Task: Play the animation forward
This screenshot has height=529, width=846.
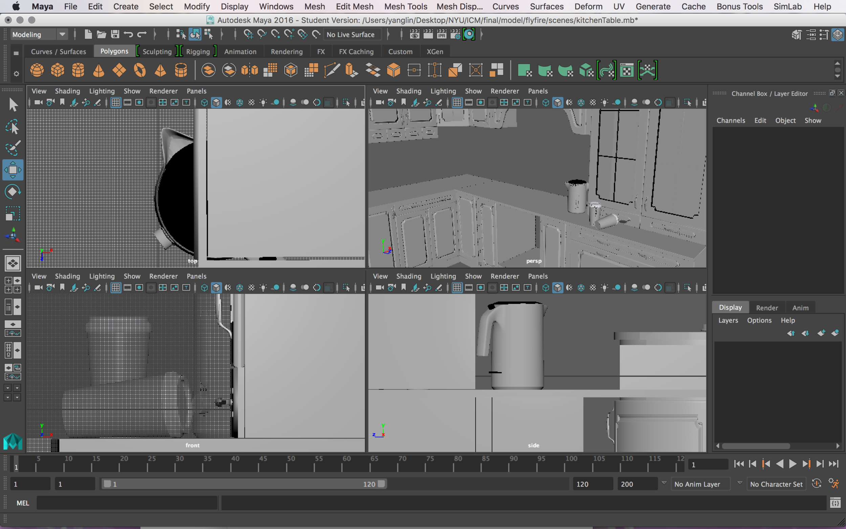Action: pos(793,464)
